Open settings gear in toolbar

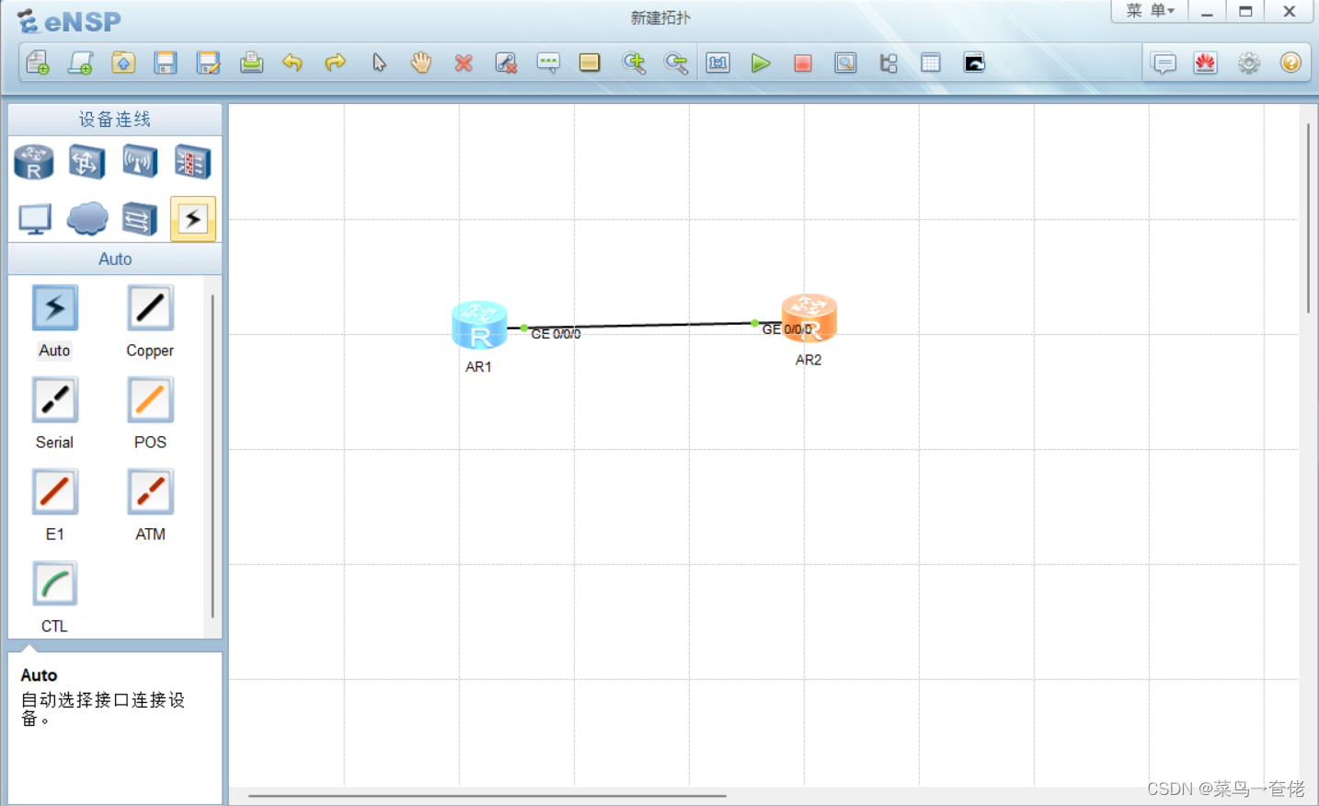tap(1248, 63)
